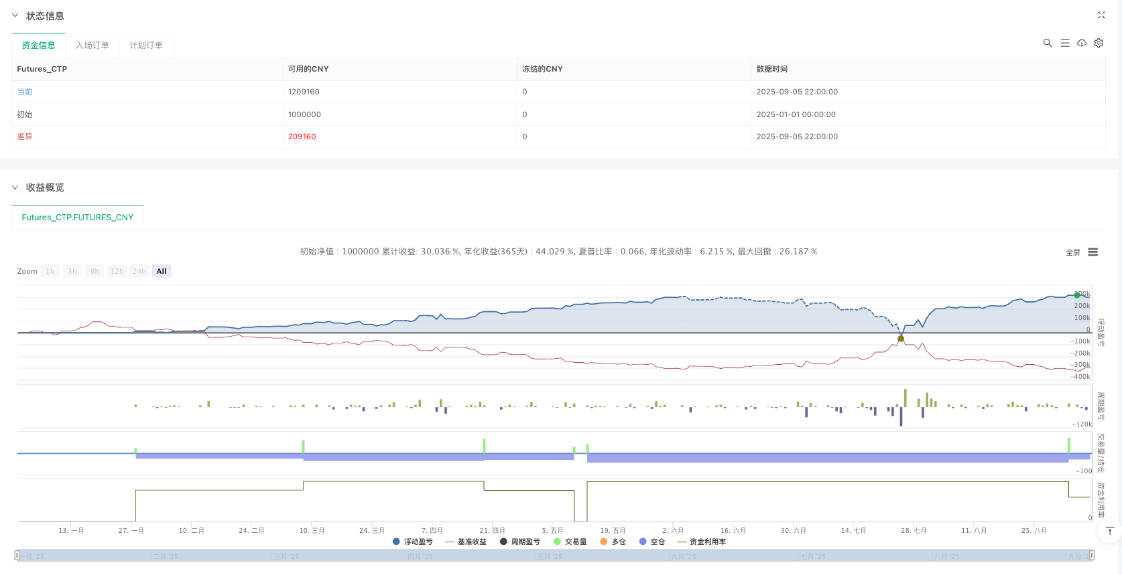1122x575 pixels.
Task: Toggle the 浮动盈亏 legend series
Action: 413,542
